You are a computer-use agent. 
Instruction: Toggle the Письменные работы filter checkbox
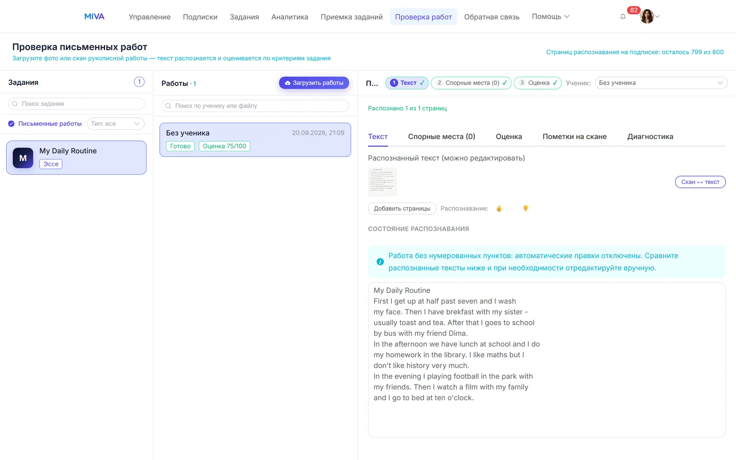[11, 124]
